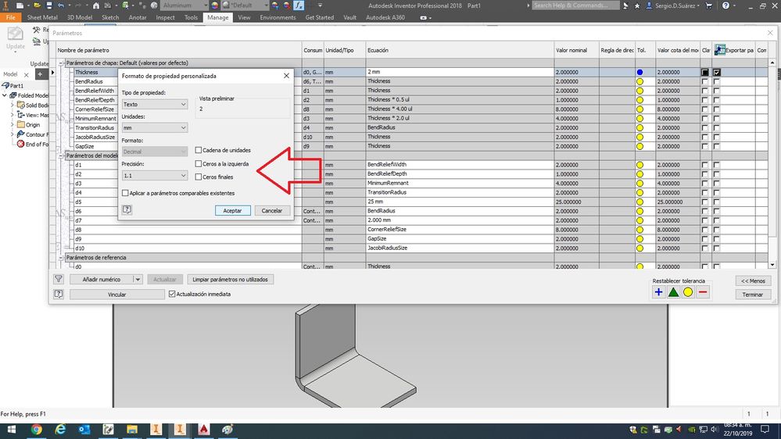Click the Help question mark icon in title bar
The height and width of the screenshot is (439, 781).
coord(725,5)
